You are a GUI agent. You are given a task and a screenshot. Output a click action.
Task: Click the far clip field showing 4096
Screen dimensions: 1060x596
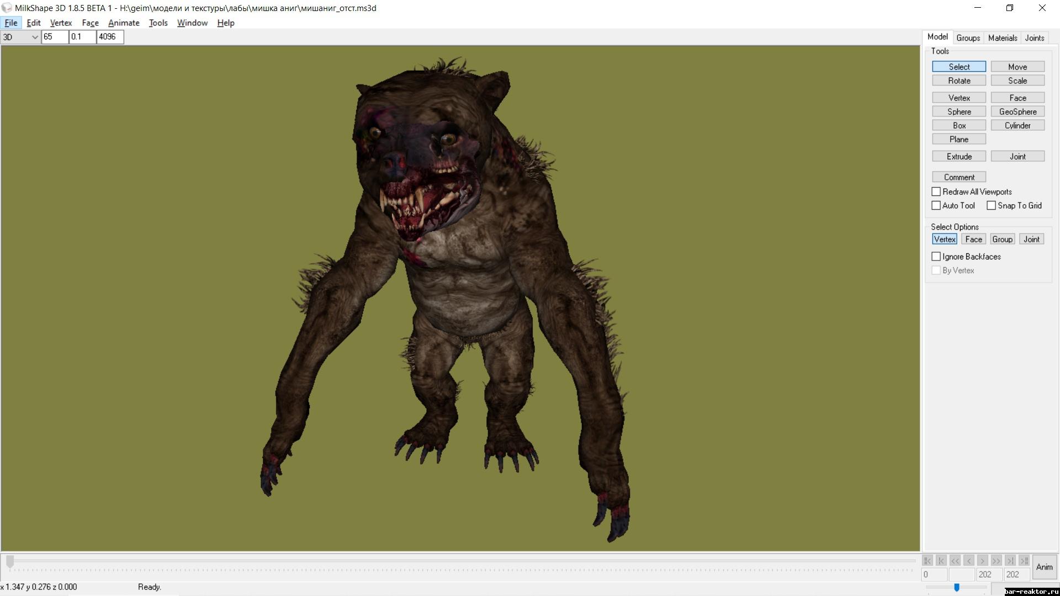coord(110,37)
